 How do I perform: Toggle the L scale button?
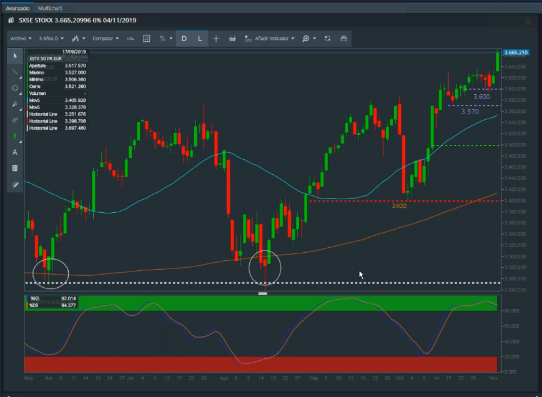(200, 39)
